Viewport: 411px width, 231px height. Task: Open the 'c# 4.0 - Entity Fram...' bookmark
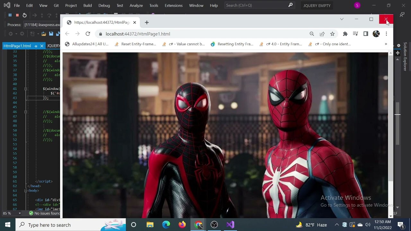click(x=281, y=44)
